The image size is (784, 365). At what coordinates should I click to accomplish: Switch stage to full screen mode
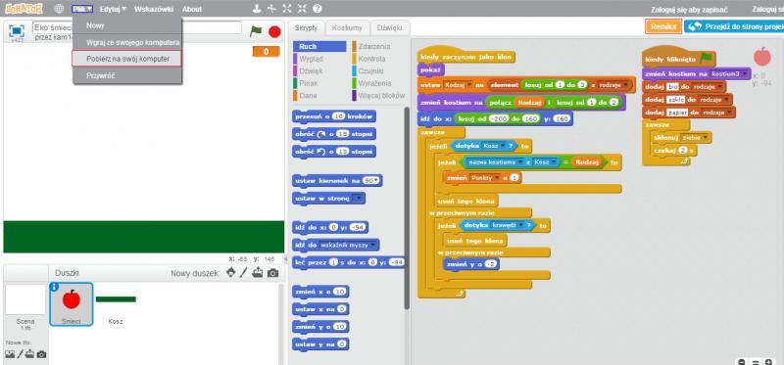click(x=17, y=31)
